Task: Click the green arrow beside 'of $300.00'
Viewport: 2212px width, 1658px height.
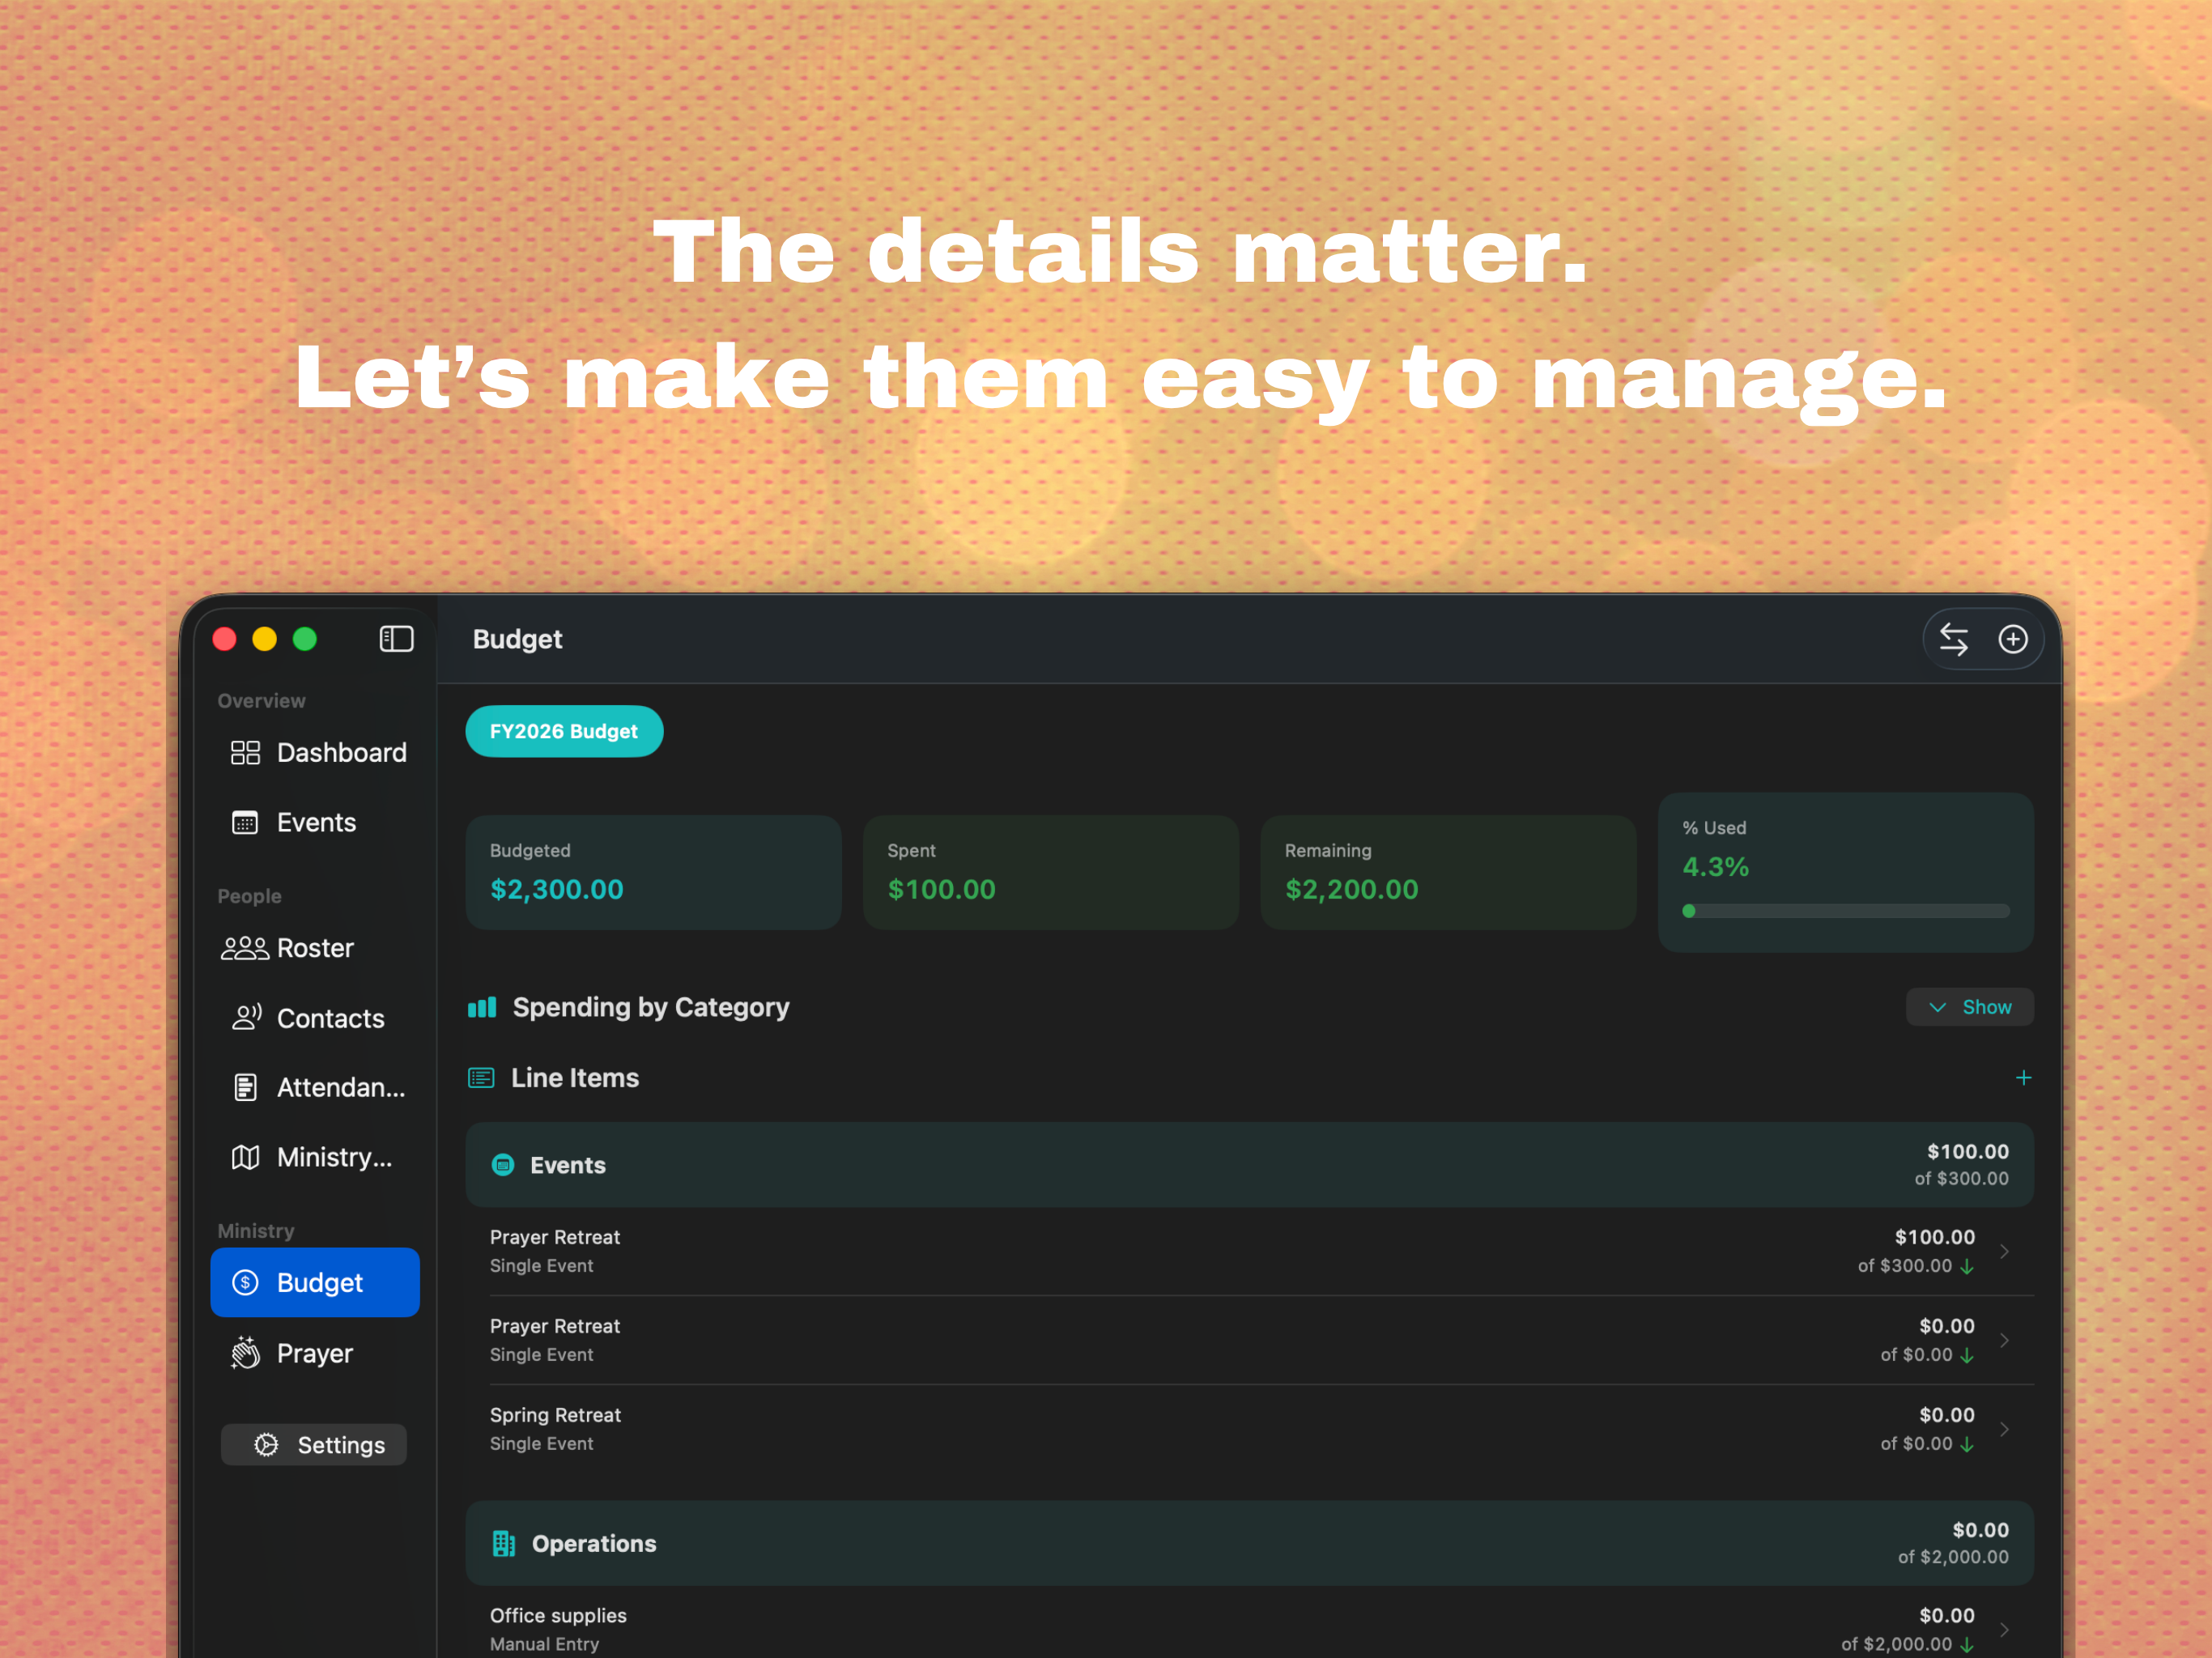Action: click(1967, 1267)
